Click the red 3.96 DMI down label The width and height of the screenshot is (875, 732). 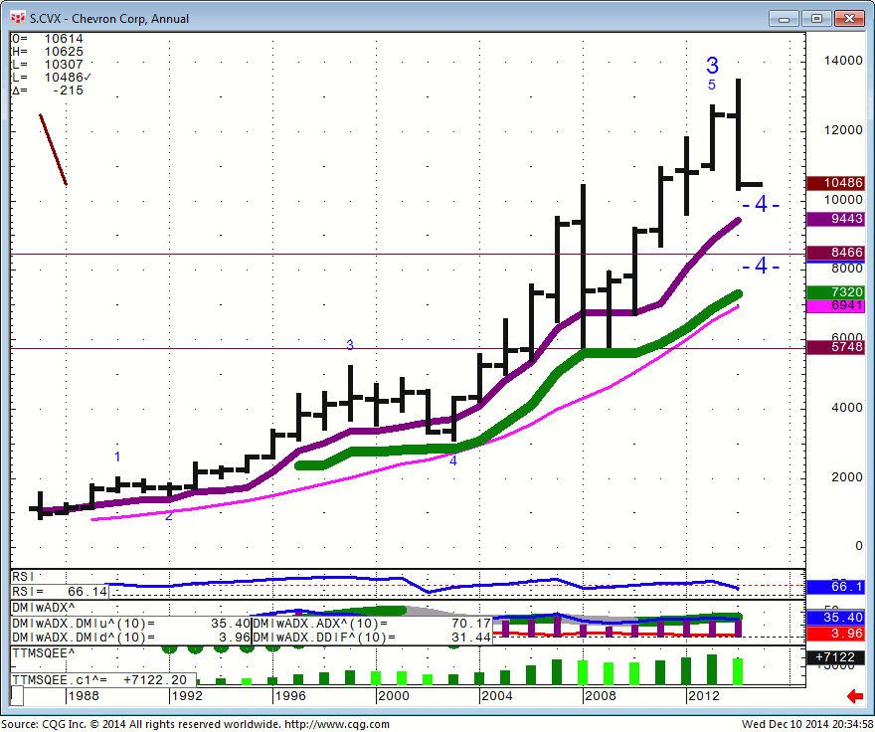(x=835, y=634)
